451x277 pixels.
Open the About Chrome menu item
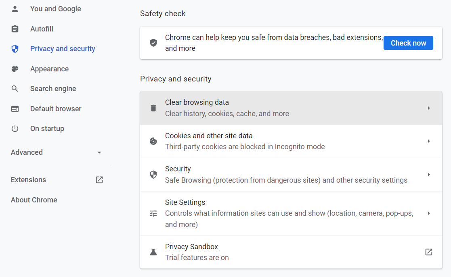(34, 200)
